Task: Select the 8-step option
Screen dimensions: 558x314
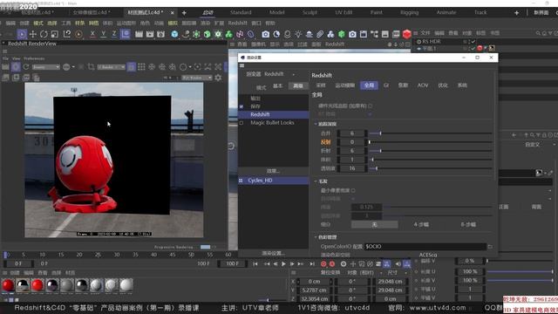Action: coord(468,225)
